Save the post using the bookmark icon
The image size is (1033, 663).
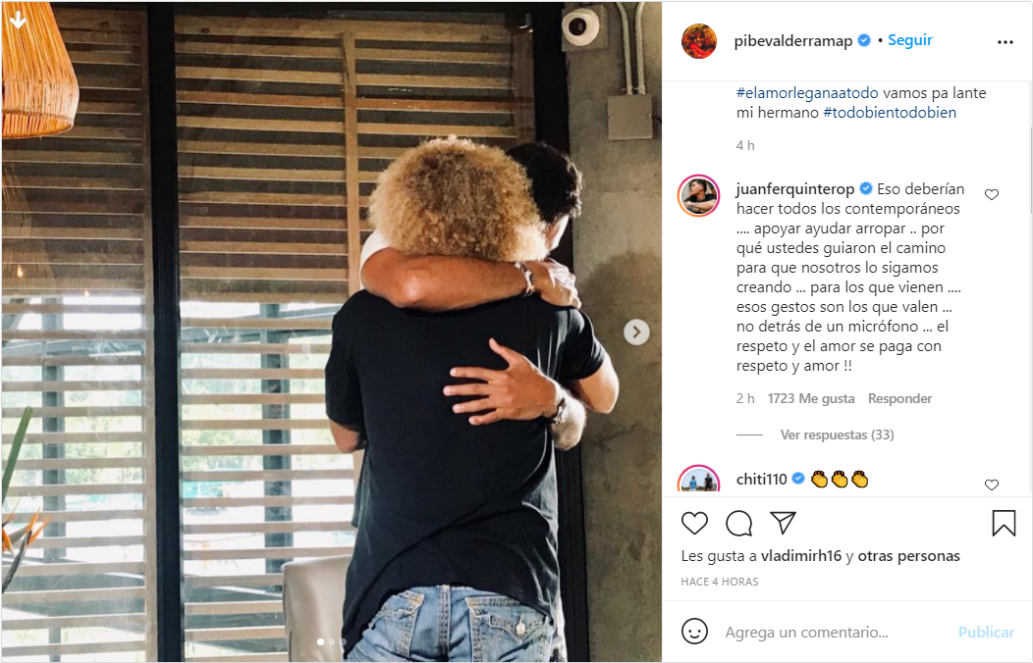pyautogui.click(x=1004, y=523)
